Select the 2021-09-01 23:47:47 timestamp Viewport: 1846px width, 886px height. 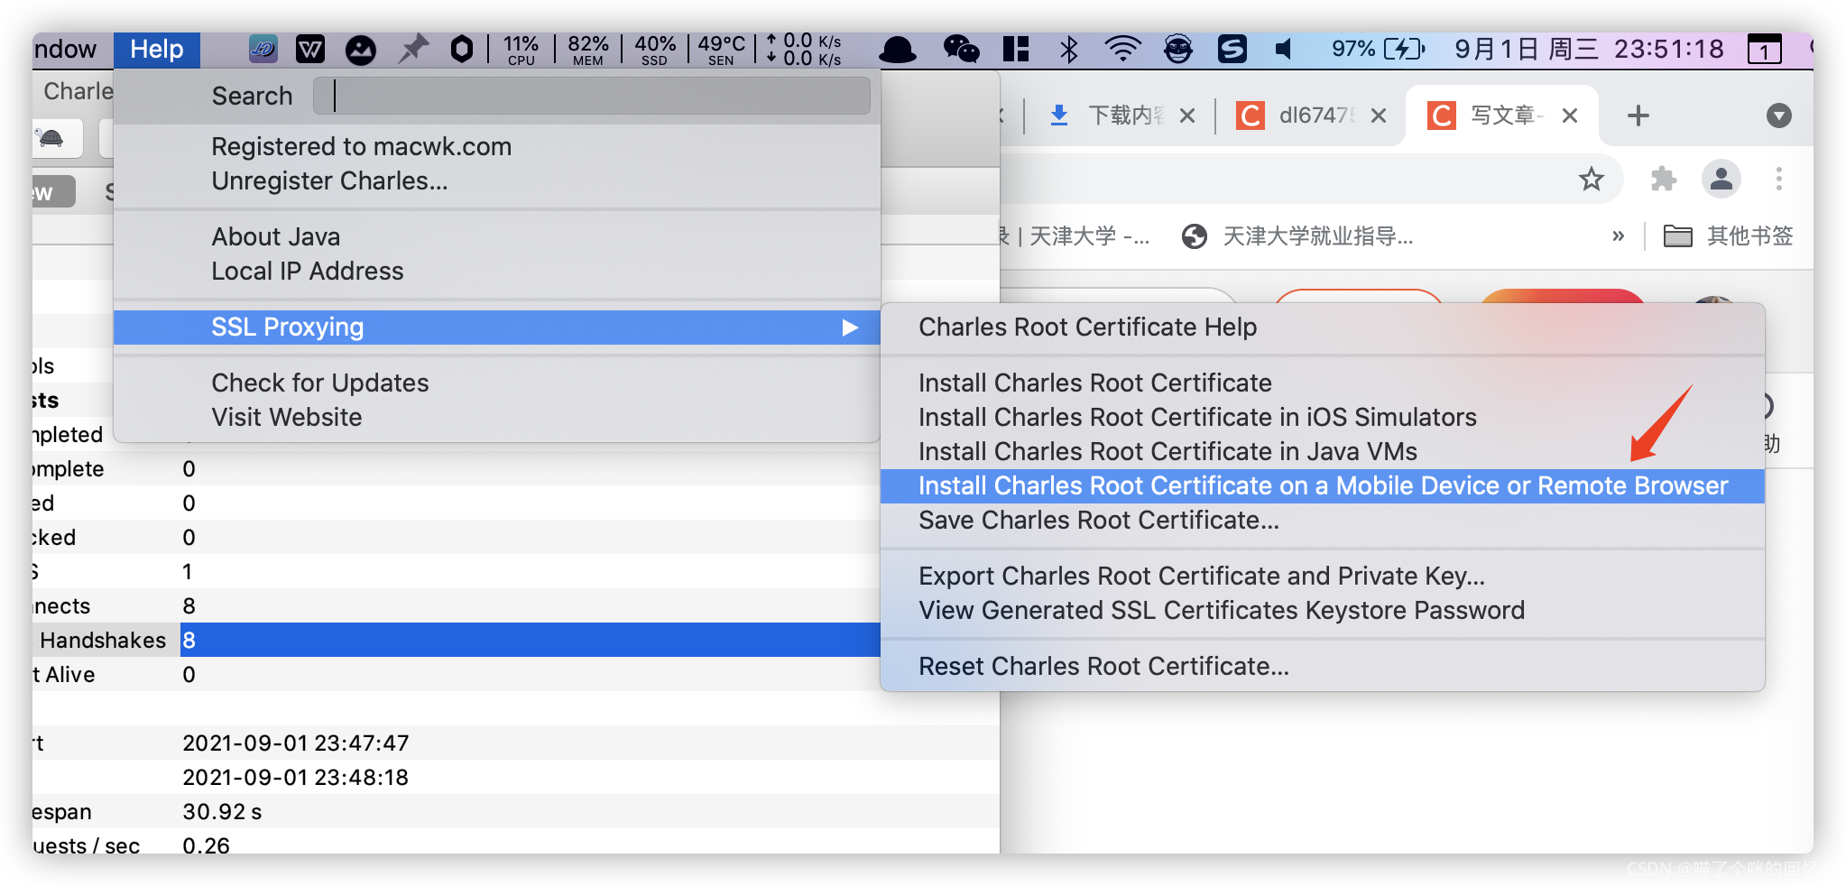tap(295, 743)
